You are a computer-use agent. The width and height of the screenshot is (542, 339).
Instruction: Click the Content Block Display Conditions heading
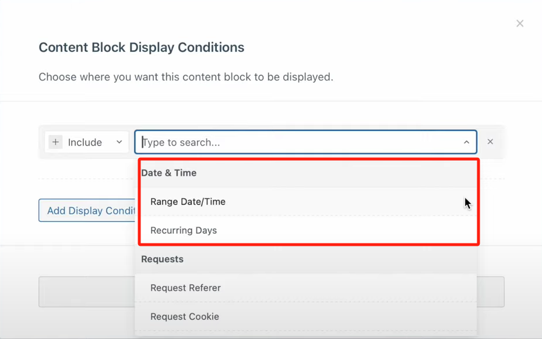tap(141, 48)
